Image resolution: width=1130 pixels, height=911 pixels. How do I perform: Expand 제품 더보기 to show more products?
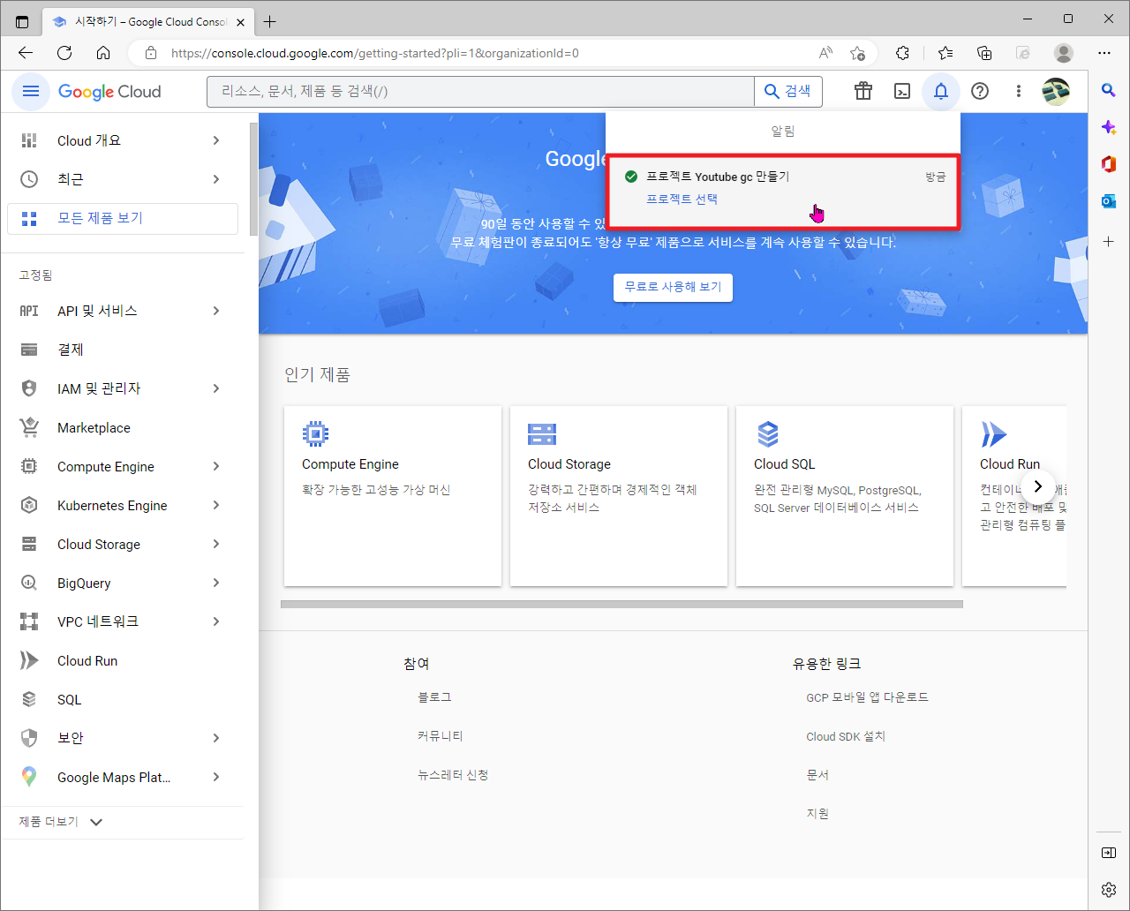[61, 822]
